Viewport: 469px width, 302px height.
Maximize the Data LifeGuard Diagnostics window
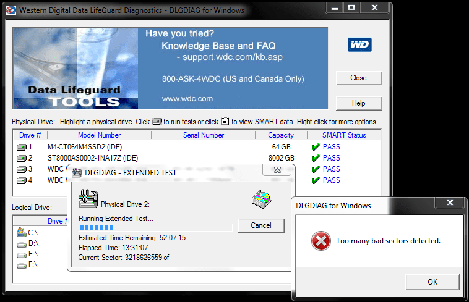(351, 8)
